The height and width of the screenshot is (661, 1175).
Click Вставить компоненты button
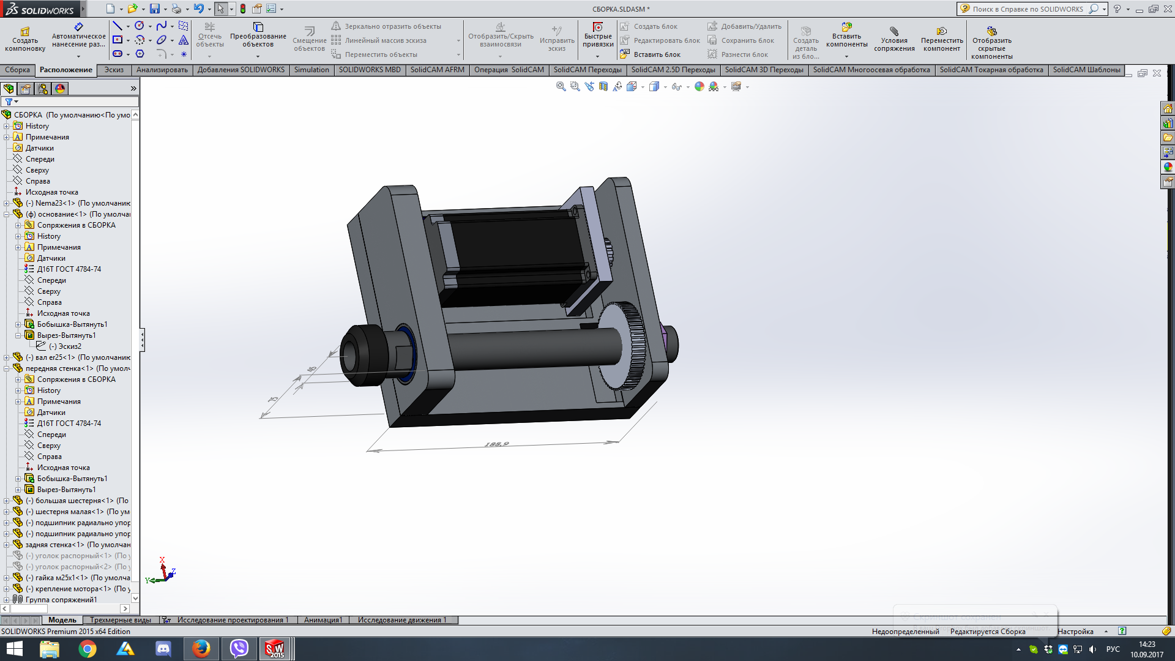[x=846, y=35]
